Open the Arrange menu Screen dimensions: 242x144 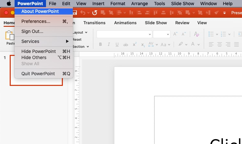[140, 4]
